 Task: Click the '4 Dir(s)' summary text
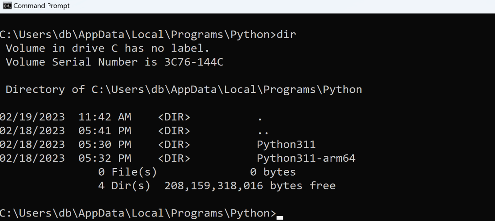(124, 186)
